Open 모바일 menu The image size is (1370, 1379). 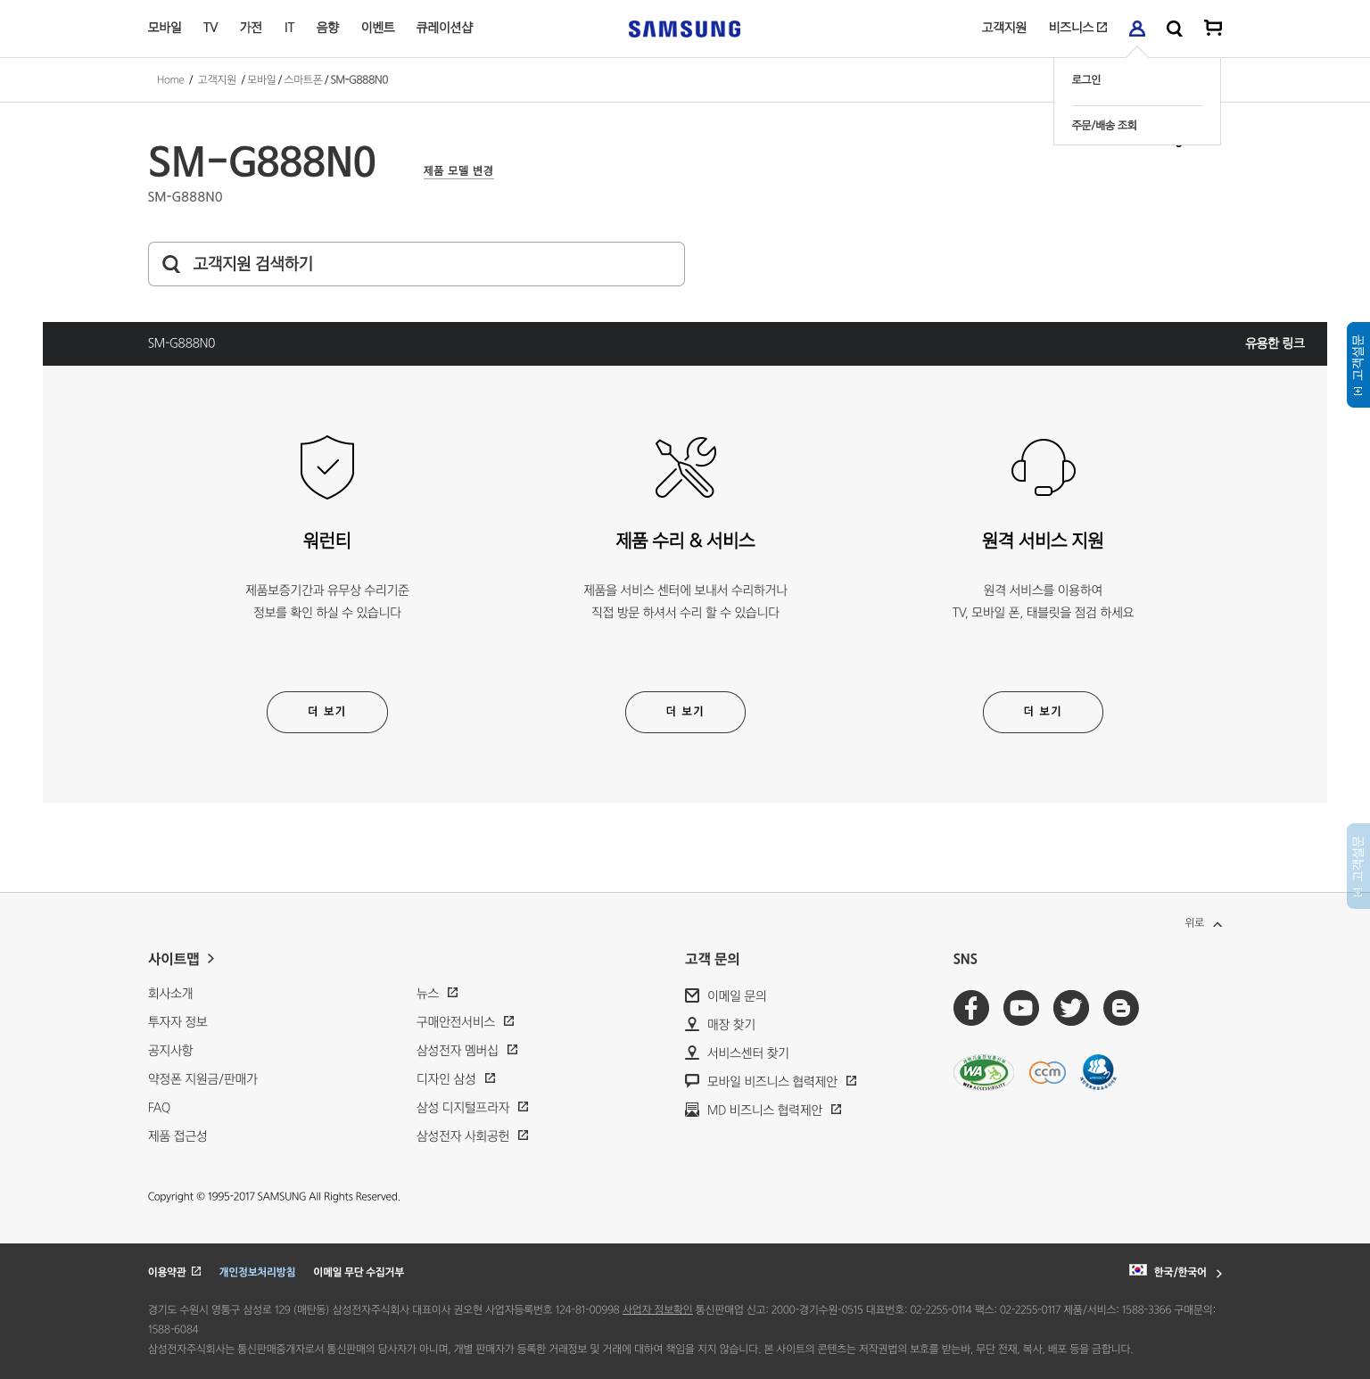pos(165,28)
